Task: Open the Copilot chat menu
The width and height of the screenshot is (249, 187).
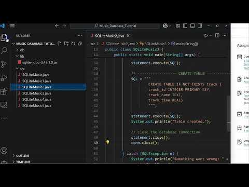Action: (x=167, y=26)
